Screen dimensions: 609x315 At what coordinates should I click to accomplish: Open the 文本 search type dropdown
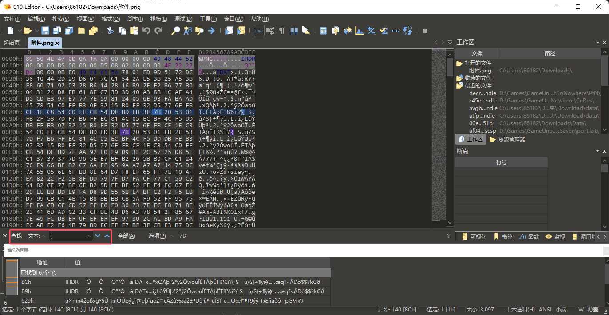tap(43, 236)
